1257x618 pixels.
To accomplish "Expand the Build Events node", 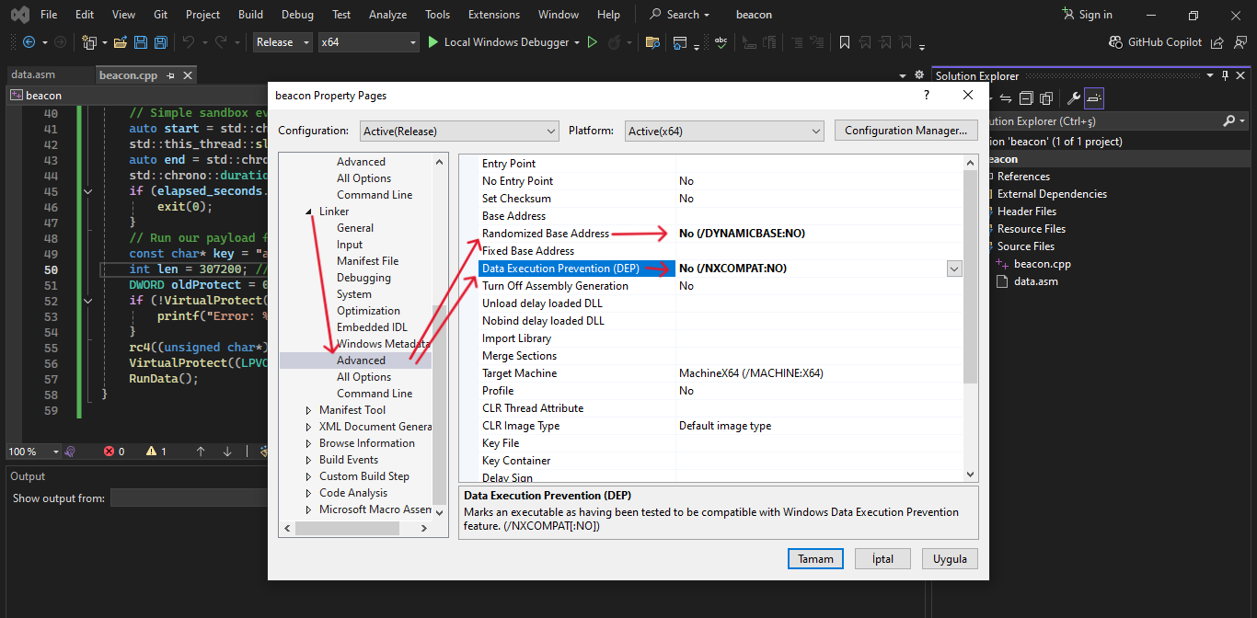I will click(308, 460).
